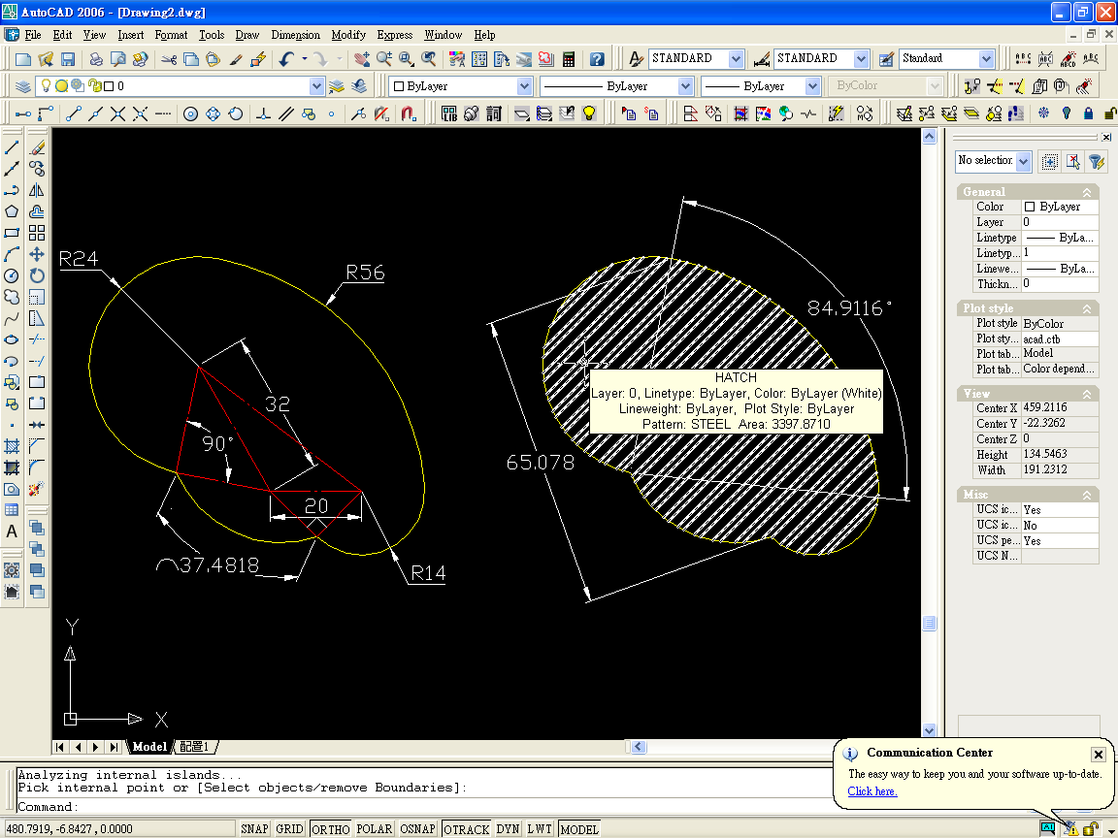Click the Match Properties paintbrush icon

(x=236, y=59)
